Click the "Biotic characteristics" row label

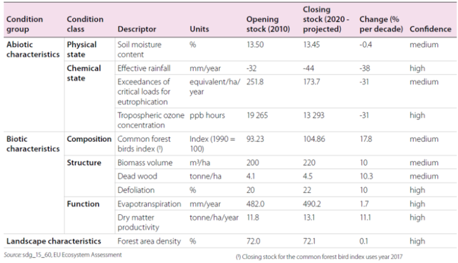pos(33,144)
